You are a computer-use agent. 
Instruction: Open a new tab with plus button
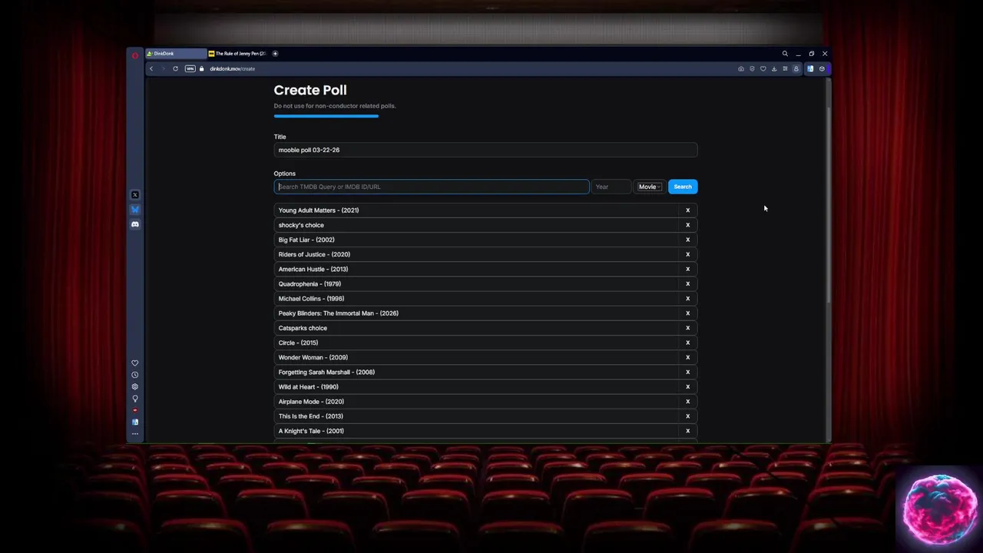pyautogui.click(x=275, y=54)
